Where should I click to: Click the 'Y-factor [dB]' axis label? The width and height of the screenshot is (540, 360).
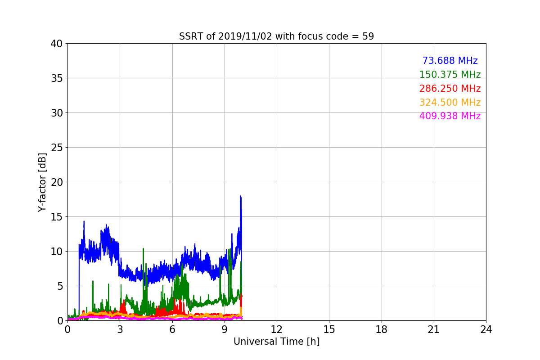(42, 182)
